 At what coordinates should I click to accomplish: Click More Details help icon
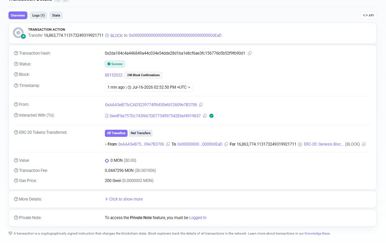click(16, 199)
